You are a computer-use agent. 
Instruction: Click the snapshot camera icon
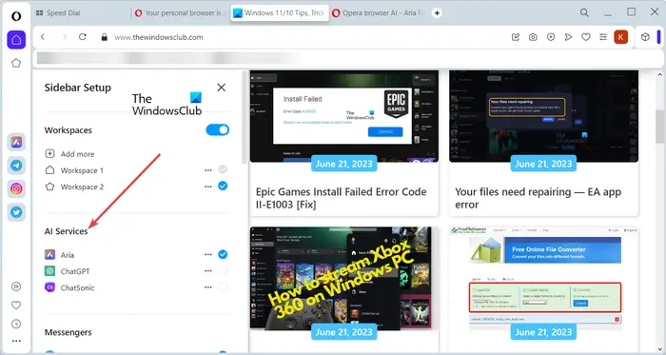(x=533, y=37)
